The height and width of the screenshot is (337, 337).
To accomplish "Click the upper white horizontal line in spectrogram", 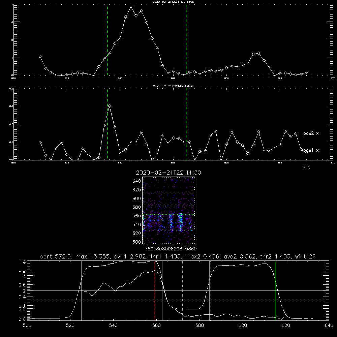I will tap(168, 190).
